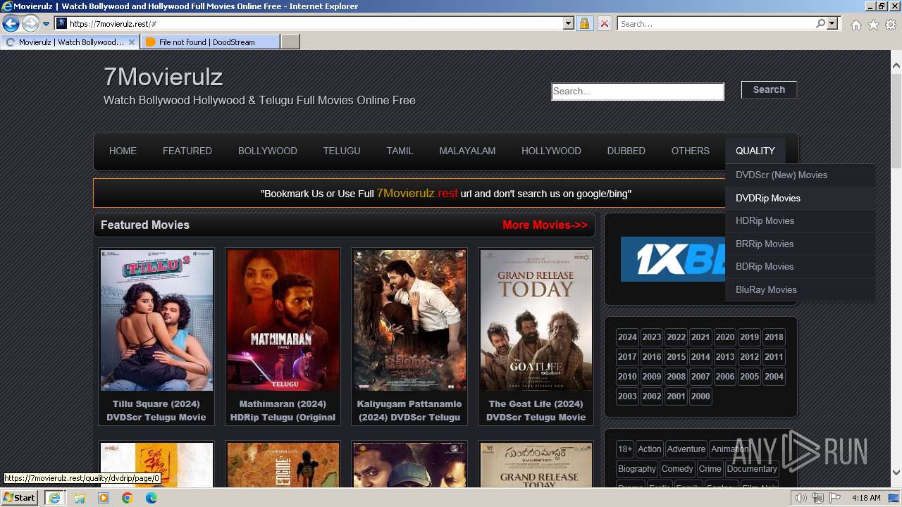Screen dimensions: 902x507
Task: Click the browser Back arrow button
Action: click(x=11, y=23)
